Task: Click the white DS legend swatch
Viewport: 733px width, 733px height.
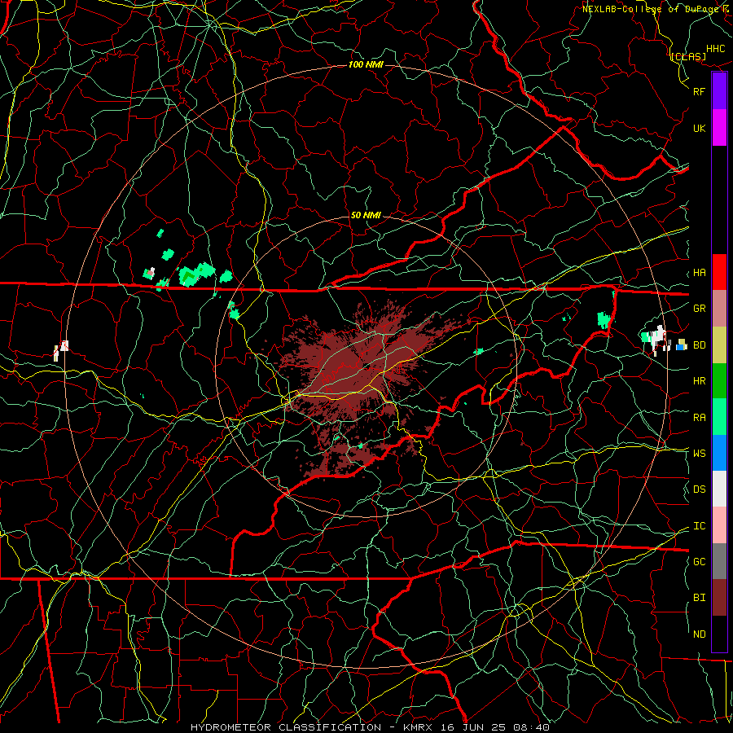Action: [x=719, y=489]
